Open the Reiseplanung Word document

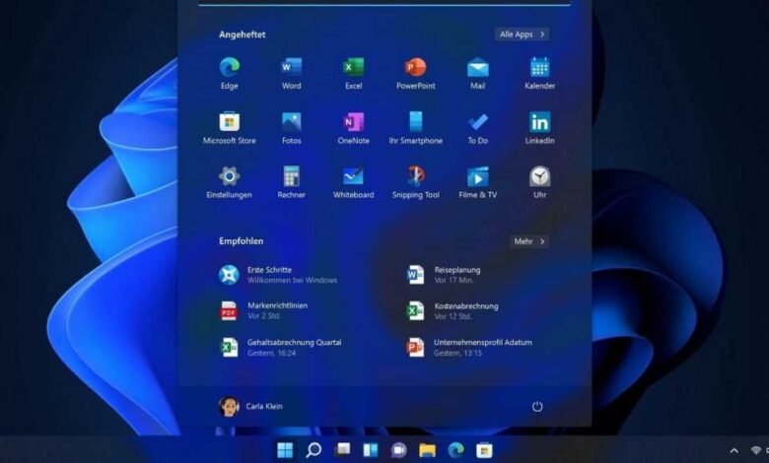445,275
